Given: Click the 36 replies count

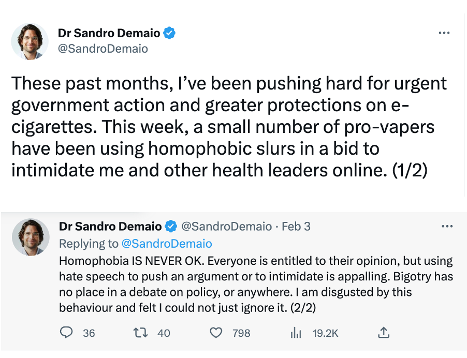Looking at the screenshot, I should pos(89,333).
